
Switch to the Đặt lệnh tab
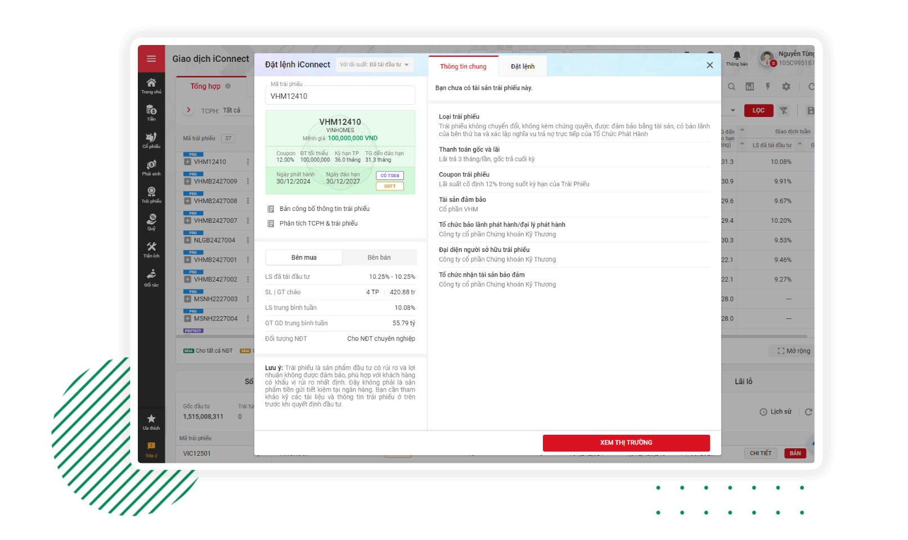[x=522, y=66]
